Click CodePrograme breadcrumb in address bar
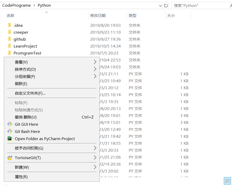Screen dimensions: 232x191 coord(17,5)
